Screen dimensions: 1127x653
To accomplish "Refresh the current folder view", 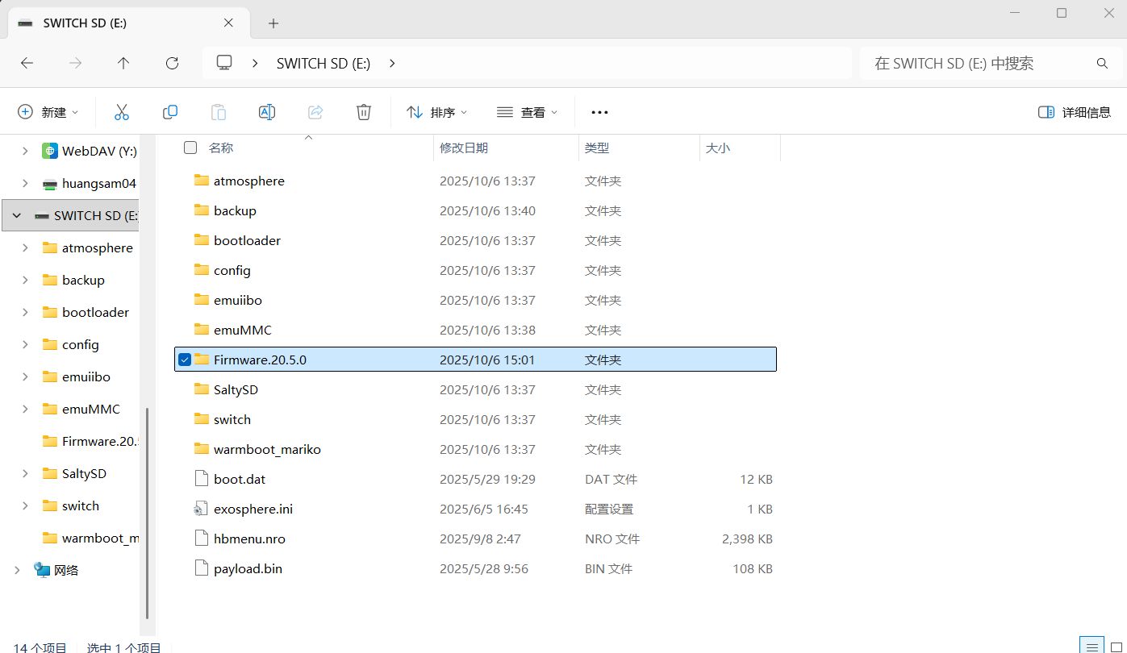I will coord(172,63).
